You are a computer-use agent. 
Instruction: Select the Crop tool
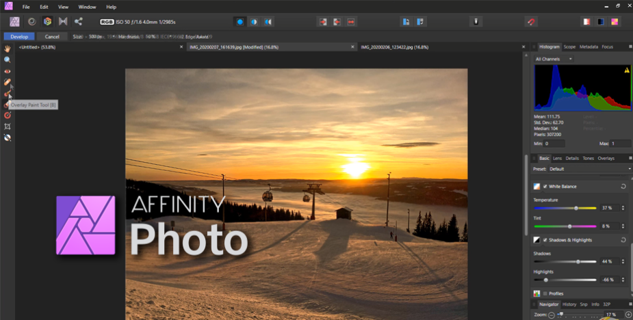[8, 126]
